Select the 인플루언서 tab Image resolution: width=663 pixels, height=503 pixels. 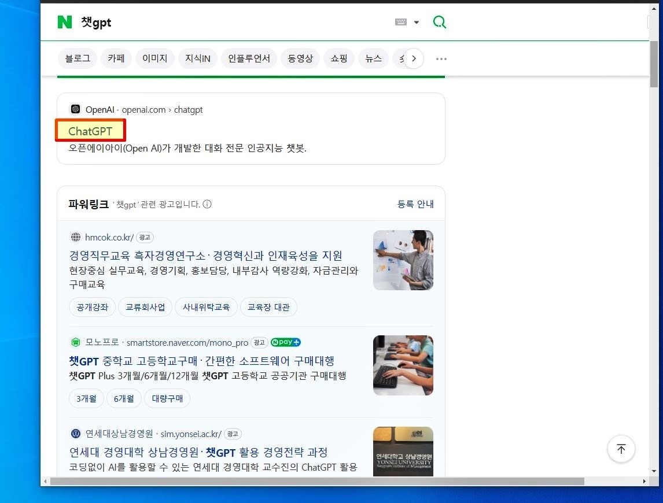(249, 58)
